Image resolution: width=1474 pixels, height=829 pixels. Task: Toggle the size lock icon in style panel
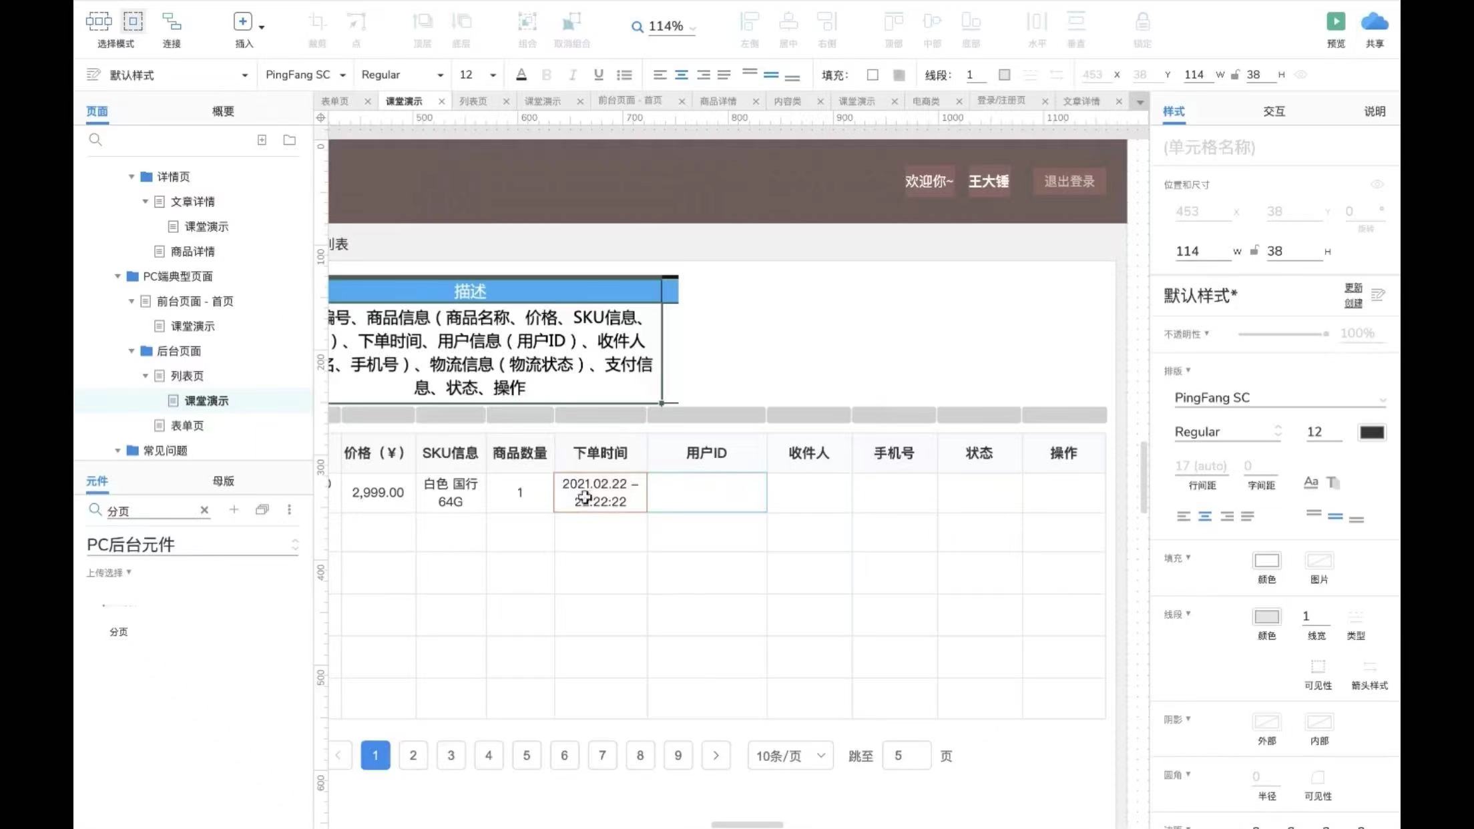pos(1254,251)
